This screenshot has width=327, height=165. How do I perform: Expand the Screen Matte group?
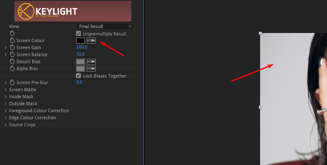click(x=6, y=90)
